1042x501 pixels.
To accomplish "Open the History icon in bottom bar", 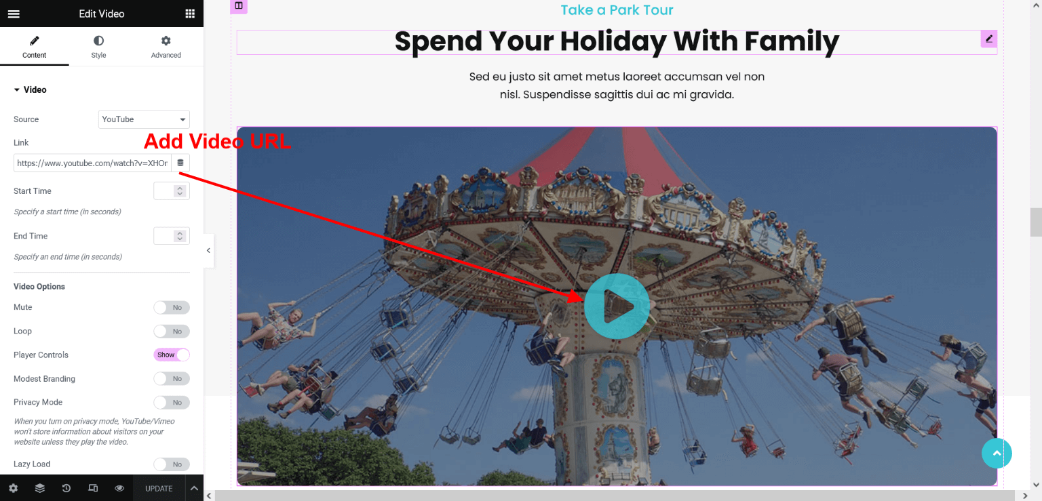I will [x=66, y=488].
